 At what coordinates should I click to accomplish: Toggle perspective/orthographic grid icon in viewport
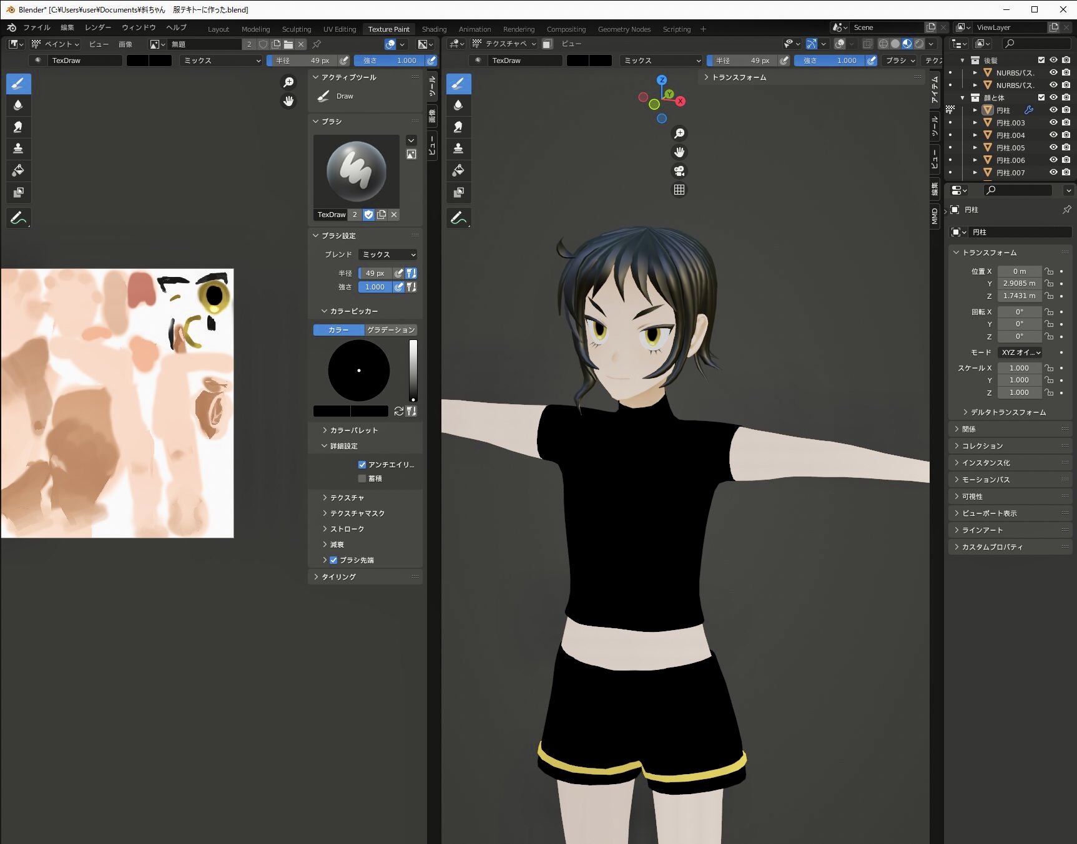tap(679, 190)
